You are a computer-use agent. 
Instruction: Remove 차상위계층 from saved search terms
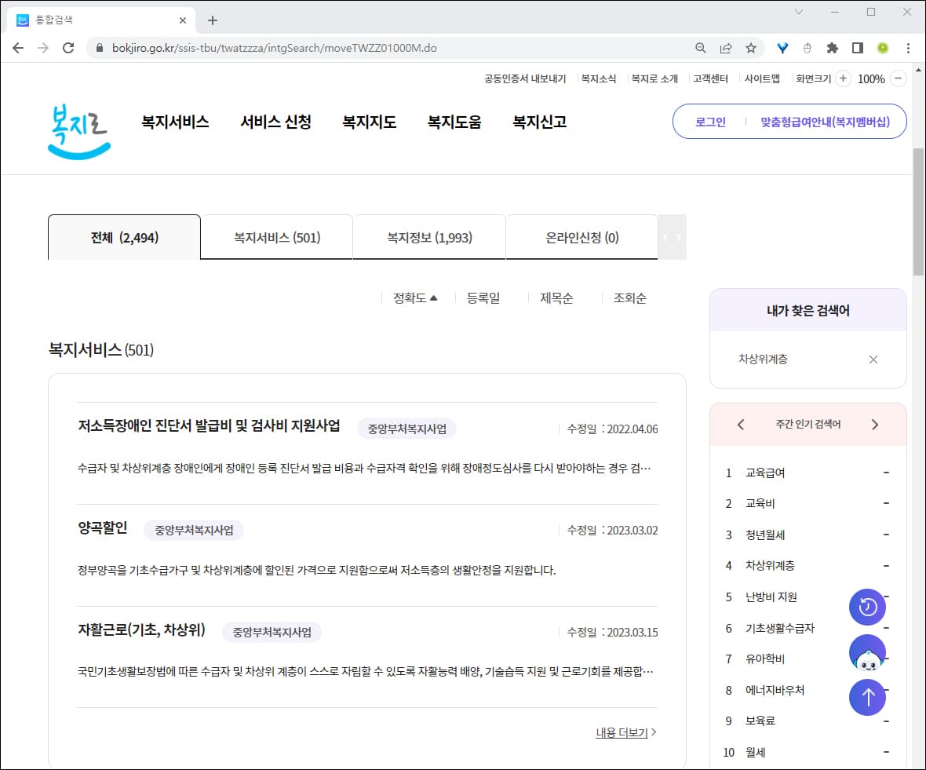point(873,359)
